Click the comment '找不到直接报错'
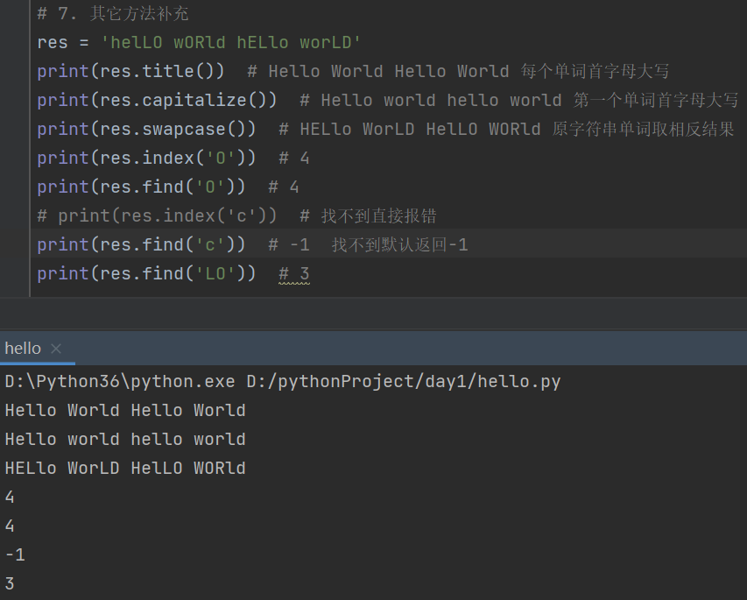Screen dimensions: 747x600 coord(378,215)
